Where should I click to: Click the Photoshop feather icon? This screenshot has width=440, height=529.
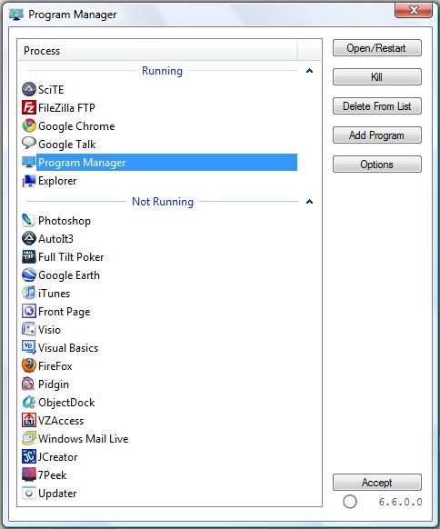[29, 220]
